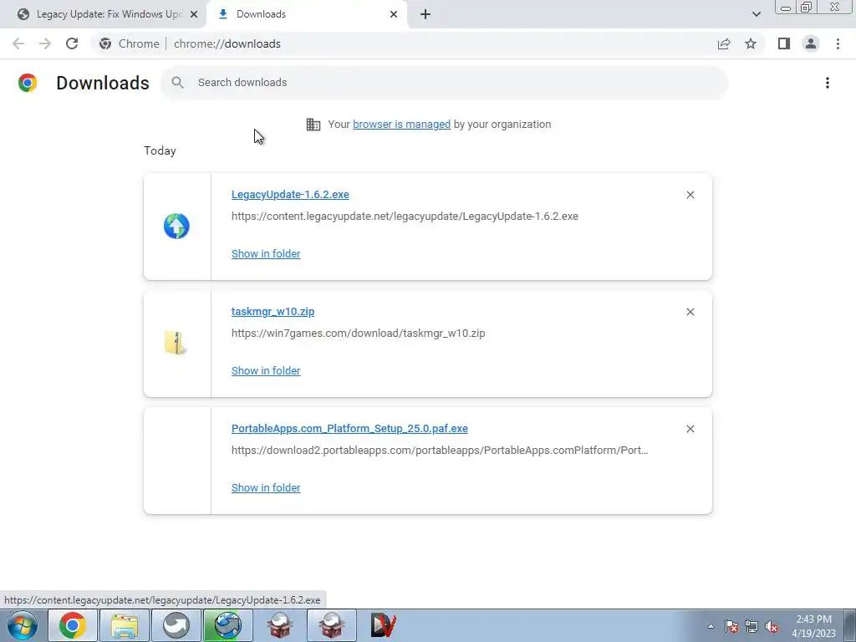Switch to the Legacy Update tab
856x642 pixels.
[x=103, y=14]
